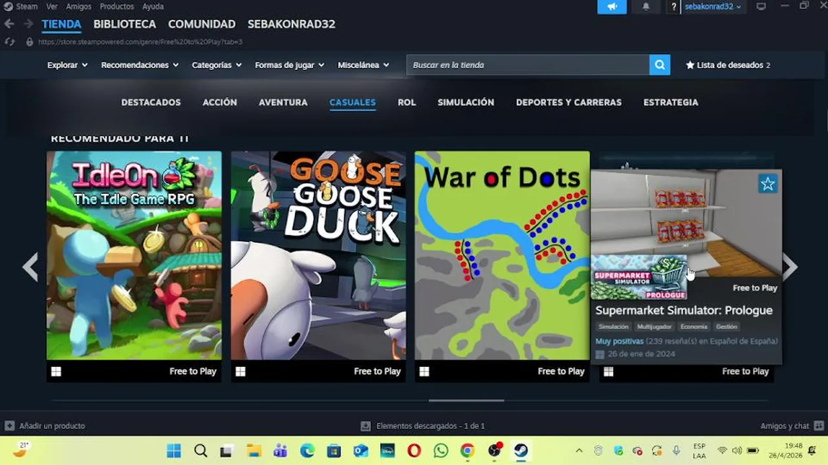Click the Steam logo in the title bar
Screen dimensions: 828x465
(8, 6)
